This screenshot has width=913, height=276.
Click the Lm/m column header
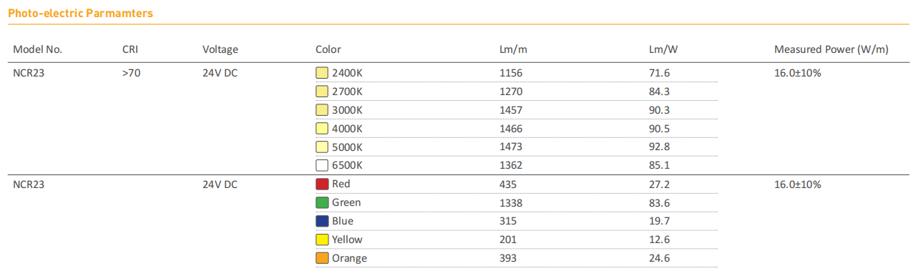(514, 50)
